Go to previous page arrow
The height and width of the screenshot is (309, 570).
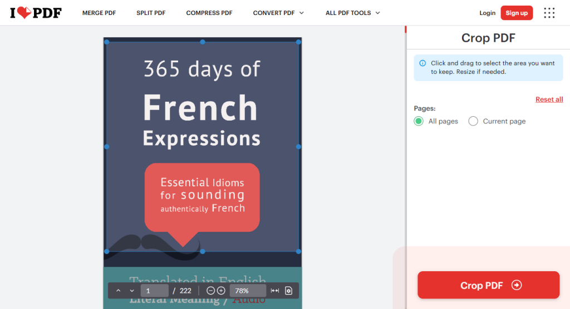click(118, 291)
